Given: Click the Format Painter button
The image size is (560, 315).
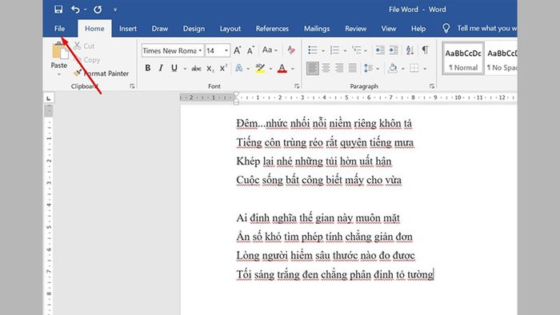Looking at the screenshot, I should click(x=102, y=74).
